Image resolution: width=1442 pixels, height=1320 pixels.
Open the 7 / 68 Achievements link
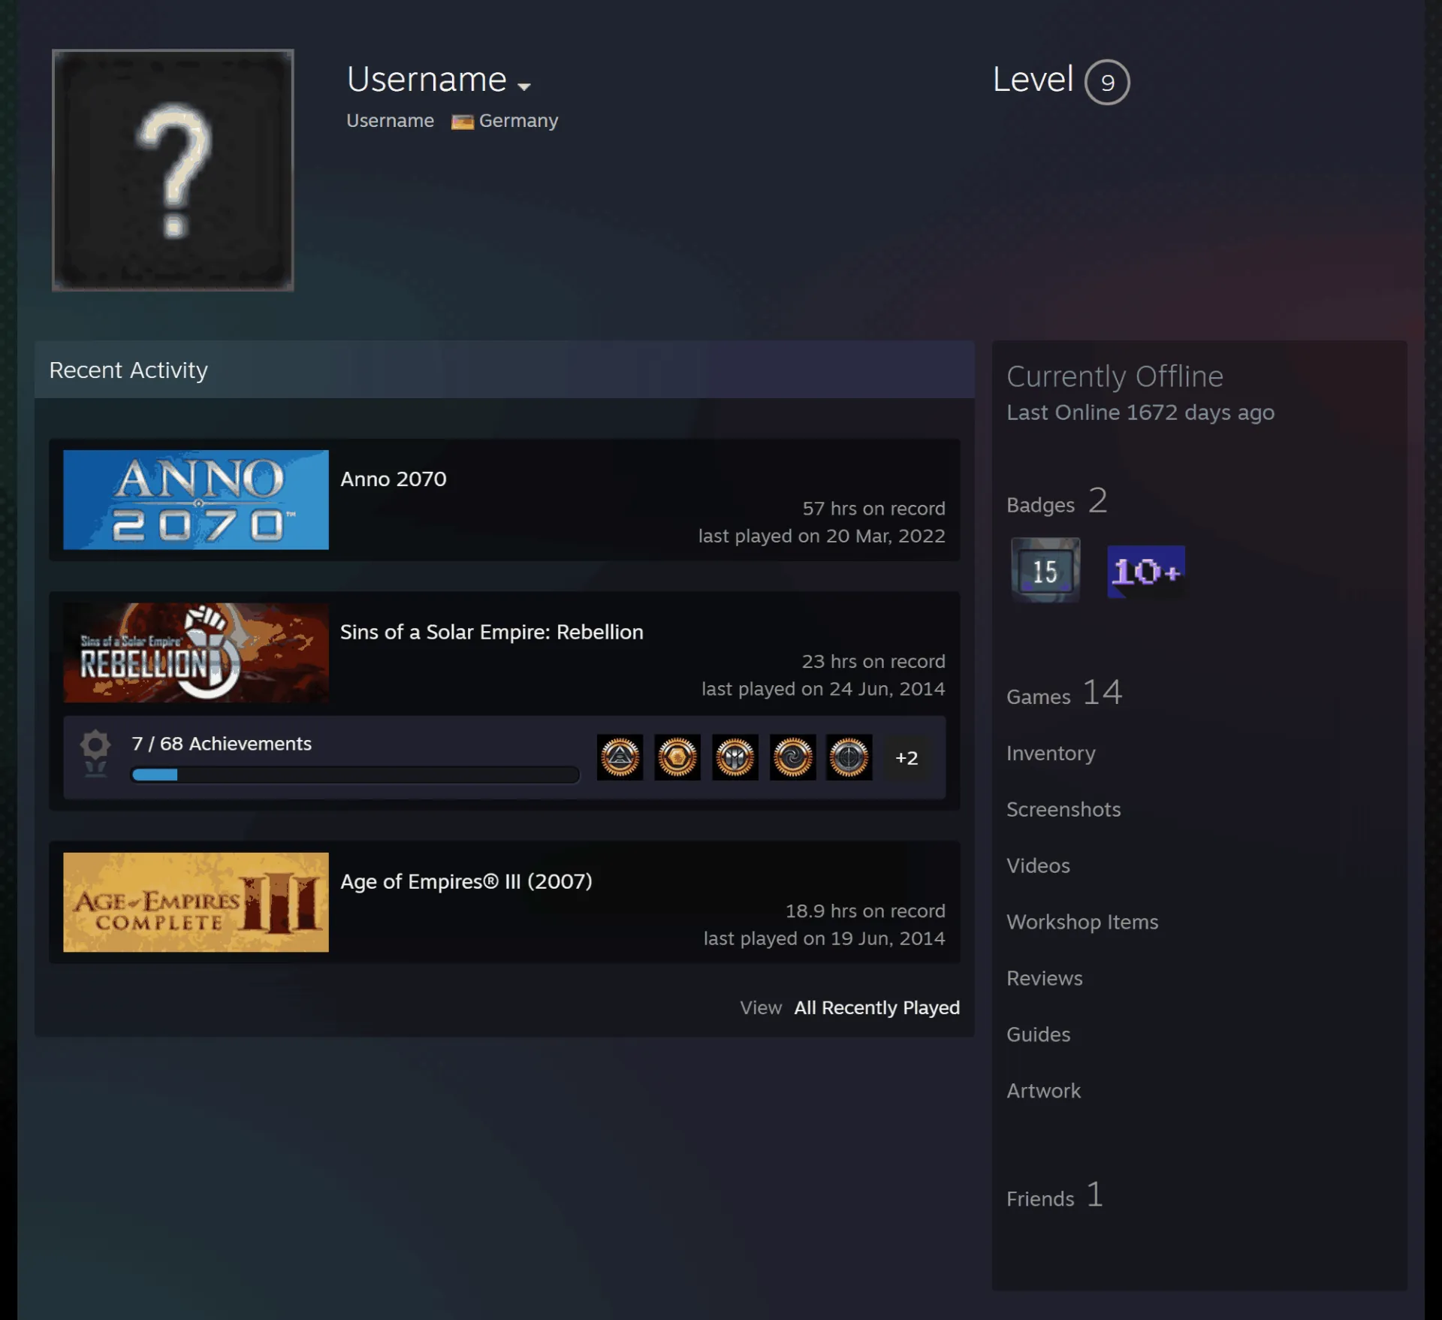tap(222, 744)
